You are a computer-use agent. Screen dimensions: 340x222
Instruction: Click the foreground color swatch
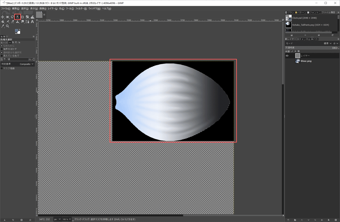(16, 31)
